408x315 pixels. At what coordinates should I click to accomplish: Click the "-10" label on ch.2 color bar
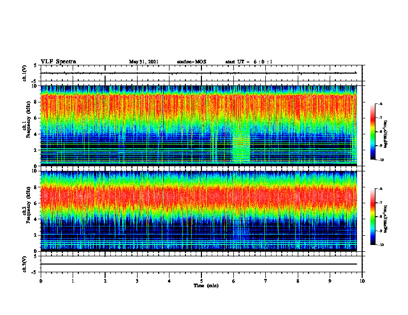click(x=381, y=244)
